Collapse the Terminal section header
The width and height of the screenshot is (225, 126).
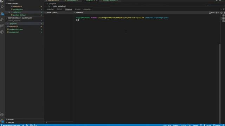click(75, 13)
